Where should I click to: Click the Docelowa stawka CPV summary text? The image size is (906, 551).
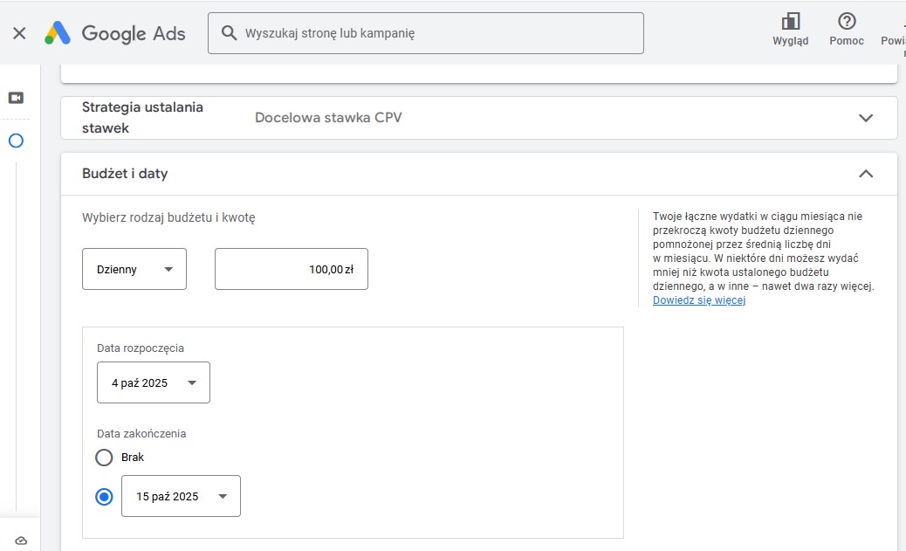tap(328, 118)
